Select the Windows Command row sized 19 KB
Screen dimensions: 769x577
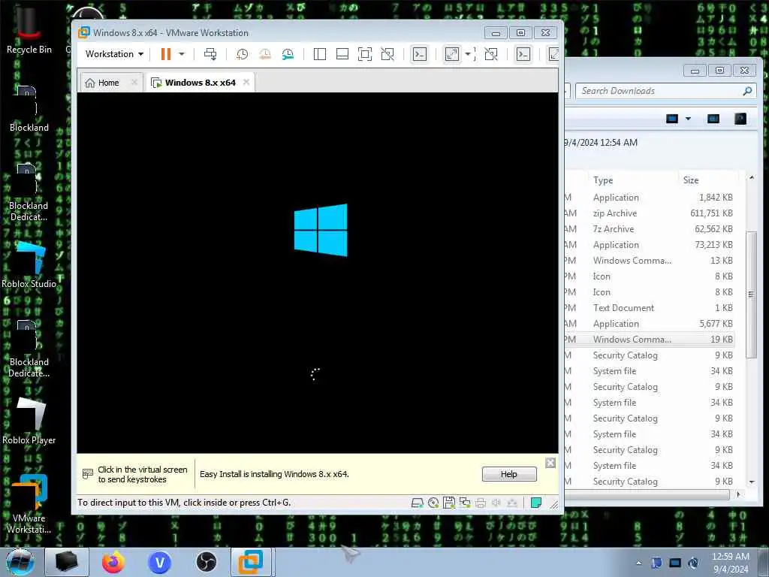click(649, 339)
